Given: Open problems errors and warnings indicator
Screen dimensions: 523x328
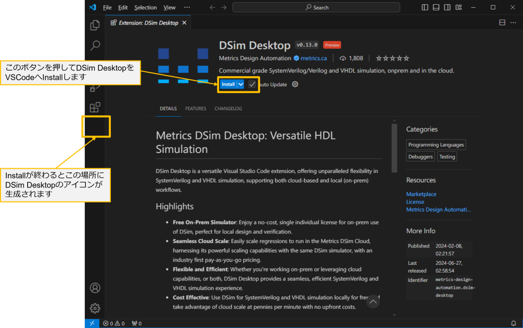Looking at the screenshot, I should coord(113,323).
